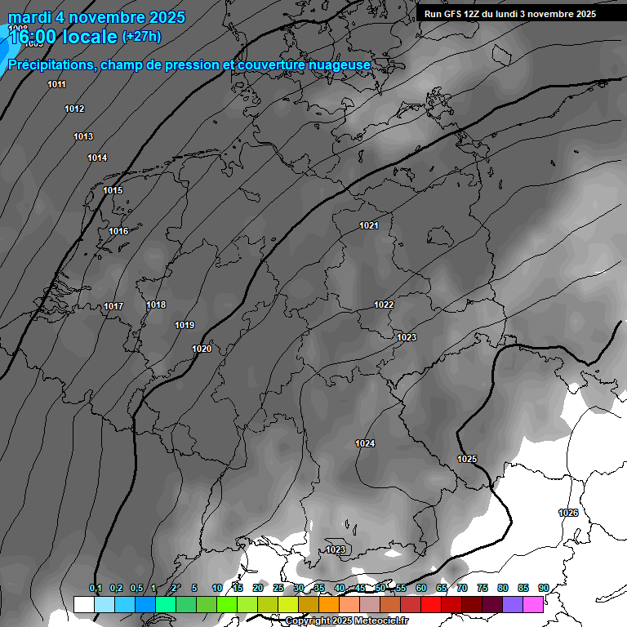The image size is (627, 627).
Task: Click the magenta pink swatch ending the legend
Action: click(x=533, y=604)
